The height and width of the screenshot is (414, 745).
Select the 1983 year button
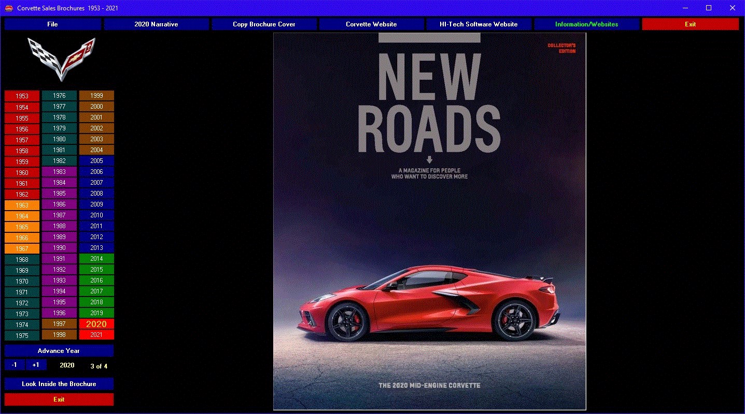[x=59, y=172]
